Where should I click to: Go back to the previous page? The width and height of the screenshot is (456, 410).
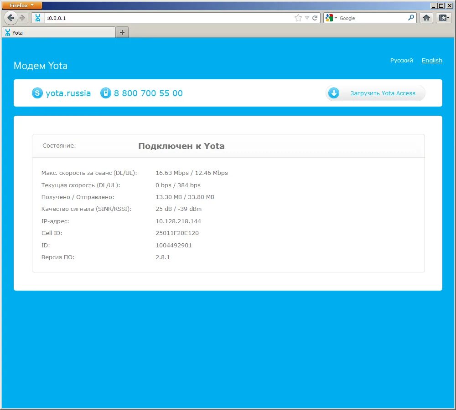[11, 18]
